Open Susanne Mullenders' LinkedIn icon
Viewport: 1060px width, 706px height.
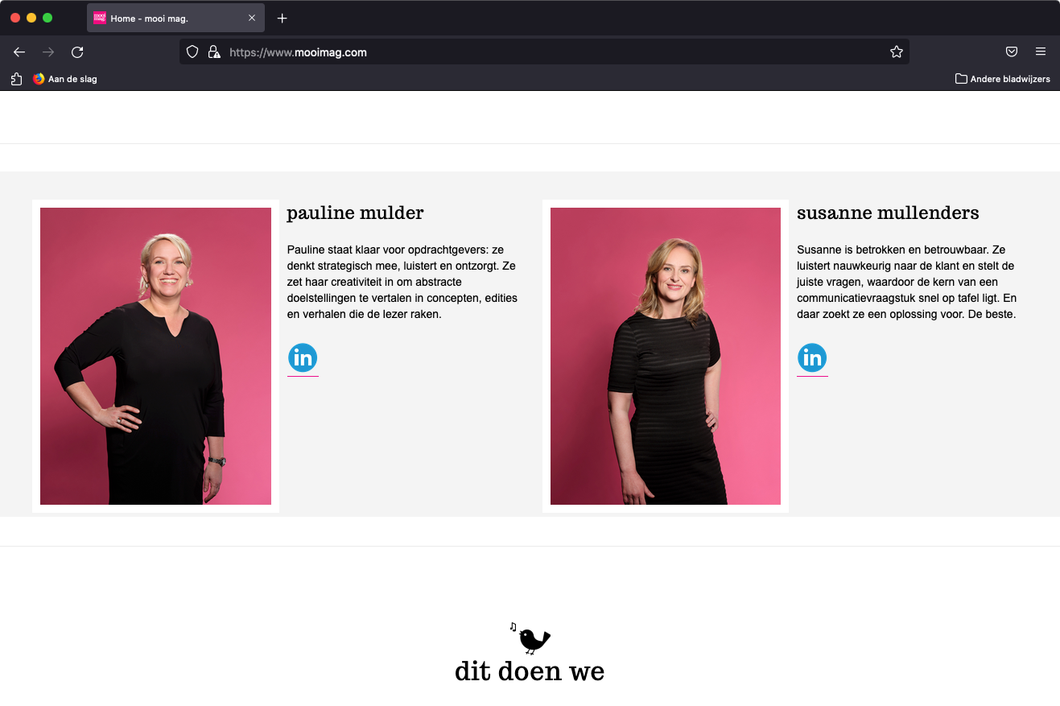click(x=812, y=358)
